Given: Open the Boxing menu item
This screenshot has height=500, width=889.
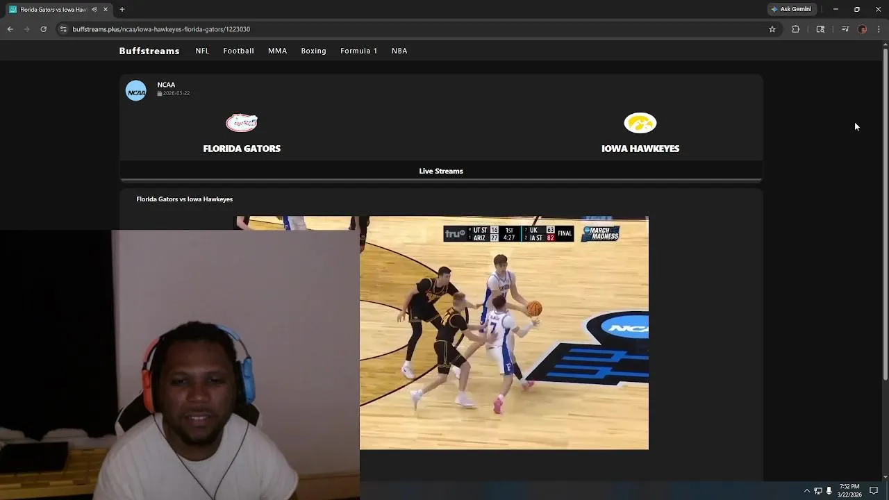Looking at the screenshot, I should (x=314, y=51).
